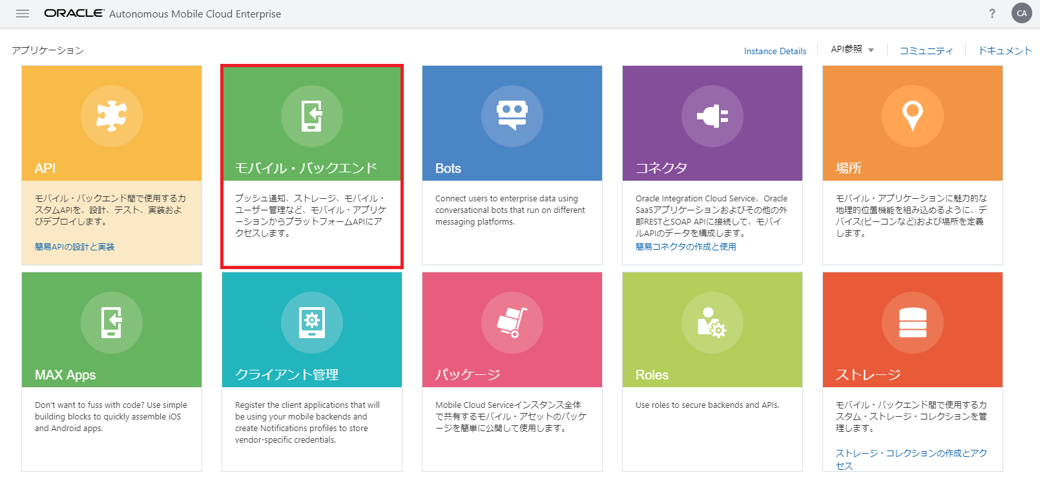Click the API puzzle piece icon
Image resolution: width=1040 pixels, height=495 pixels.
click(112, 116)
